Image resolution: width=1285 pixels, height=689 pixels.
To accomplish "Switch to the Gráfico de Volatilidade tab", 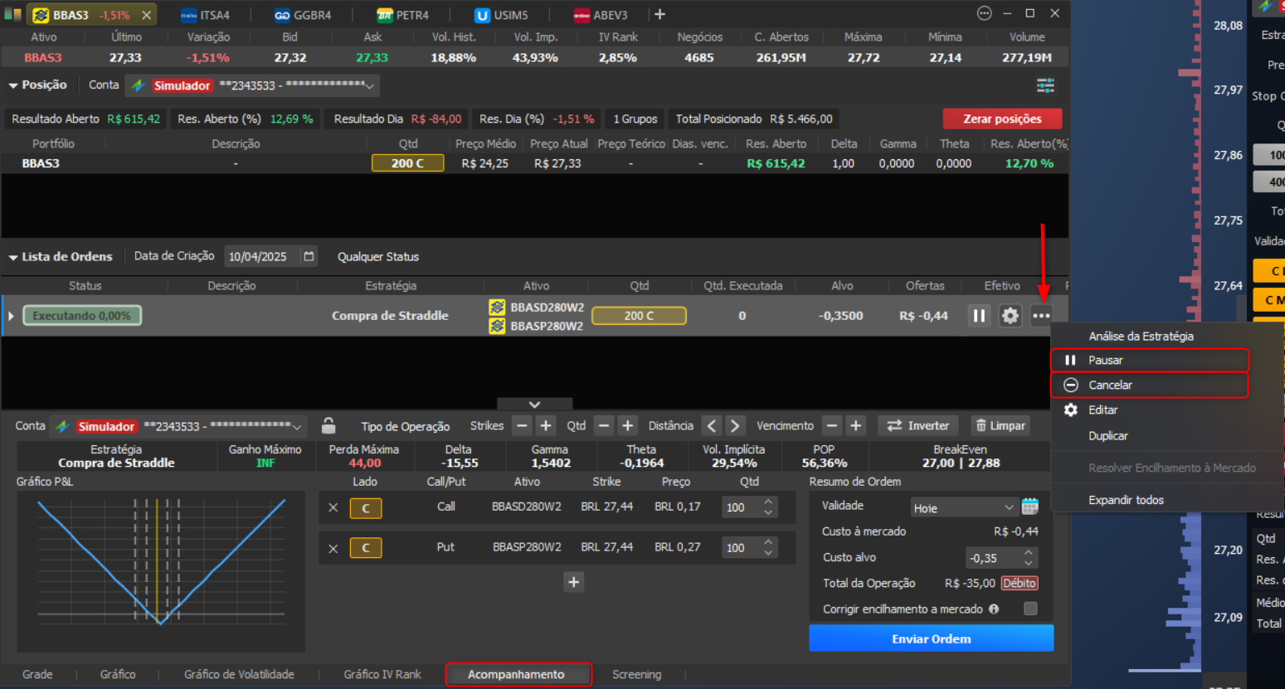I will tap(239, 675).
